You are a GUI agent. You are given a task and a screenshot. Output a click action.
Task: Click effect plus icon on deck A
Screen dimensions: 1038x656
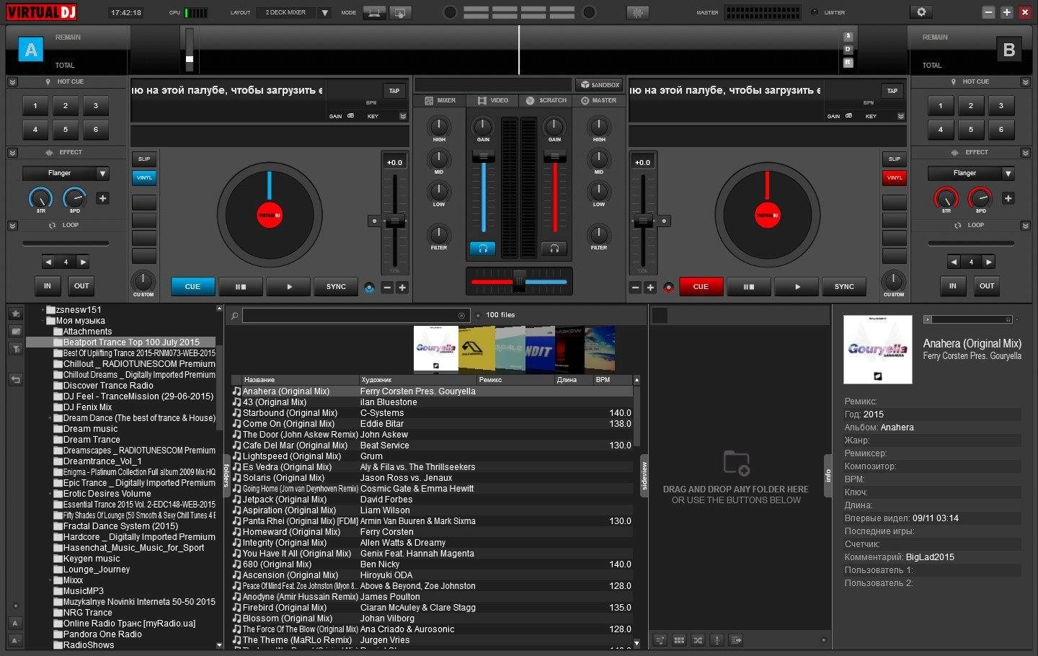click(x=102, y=198)
